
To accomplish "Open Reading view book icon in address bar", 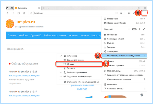I will 117,13.
